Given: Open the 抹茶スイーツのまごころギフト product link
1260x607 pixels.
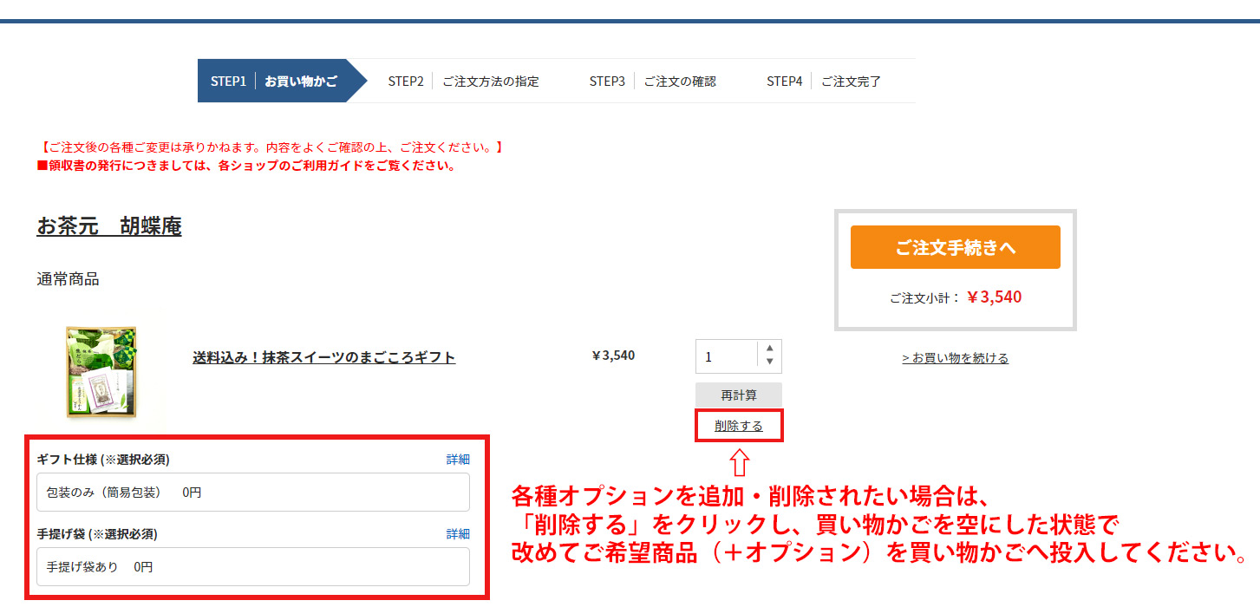Looking at the screenshot, I should (323, 358).
